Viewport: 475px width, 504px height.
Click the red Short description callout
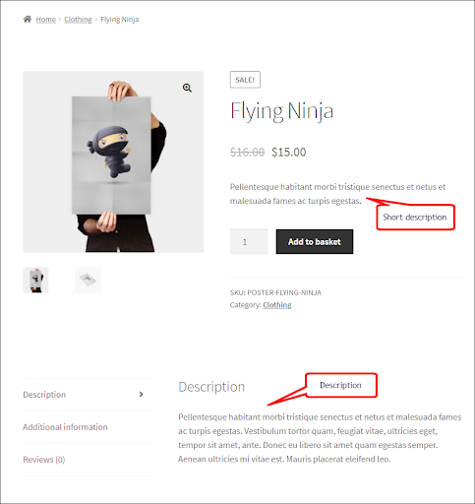coord(415,218)
